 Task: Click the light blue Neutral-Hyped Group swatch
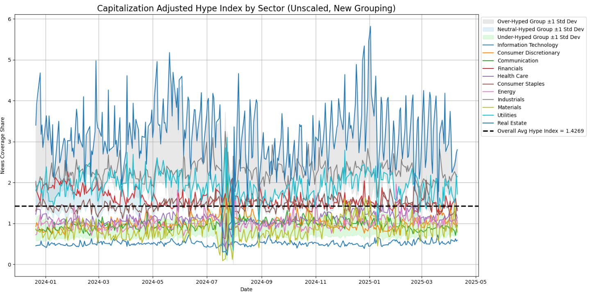[x=488, y=29]
